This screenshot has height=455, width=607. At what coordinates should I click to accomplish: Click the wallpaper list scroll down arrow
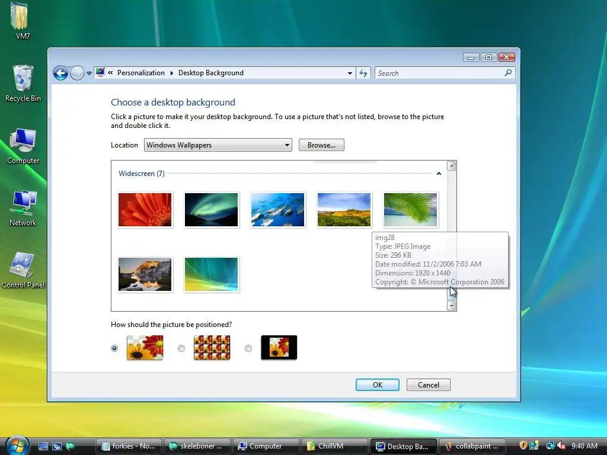pyautogui.click(x=451, y=306)
